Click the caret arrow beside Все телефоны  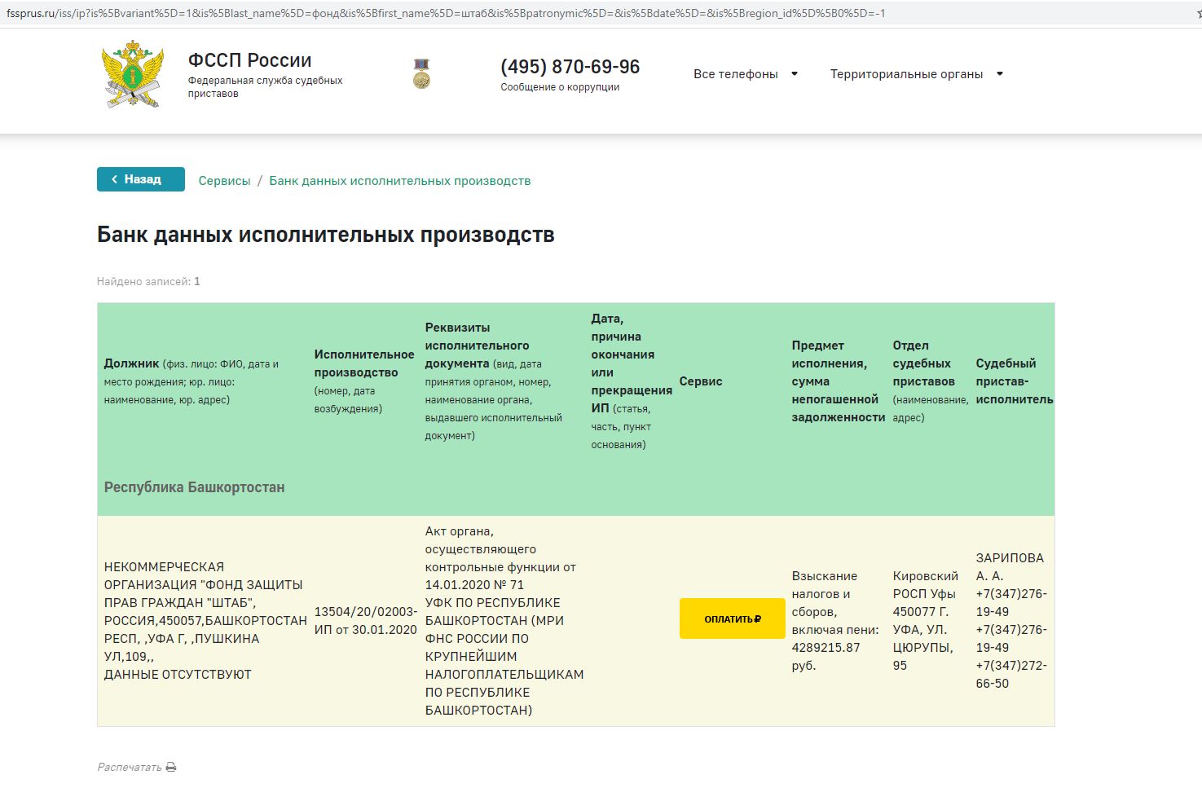pyautogui.click(x=793, y=73)
